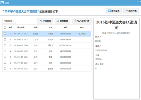Check the row 5 checkbox (2015-06-18 16:46)
The image size is (141, 100).
click(x=5, y=45)
